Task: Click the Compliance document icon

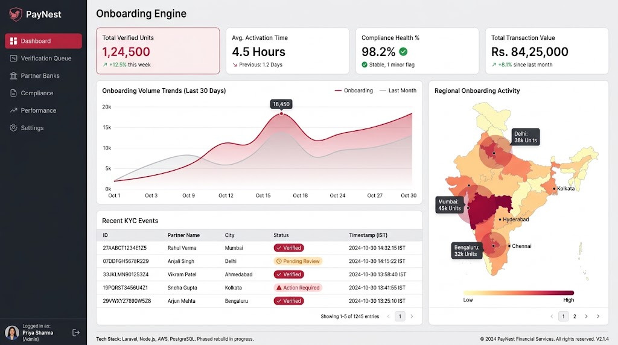Action: [x=13, y=93]
